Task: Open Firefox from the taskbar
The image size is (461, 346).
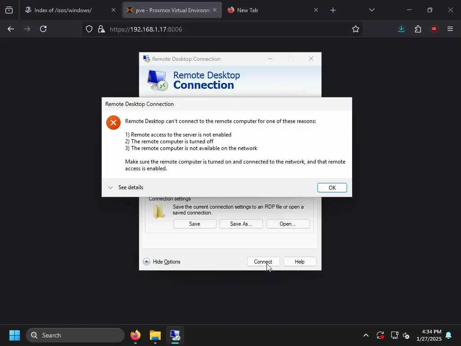Action: 136,335
